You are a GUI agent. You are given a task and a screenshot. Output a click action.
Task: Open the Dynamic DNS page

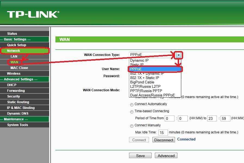[x=18, y=114]
